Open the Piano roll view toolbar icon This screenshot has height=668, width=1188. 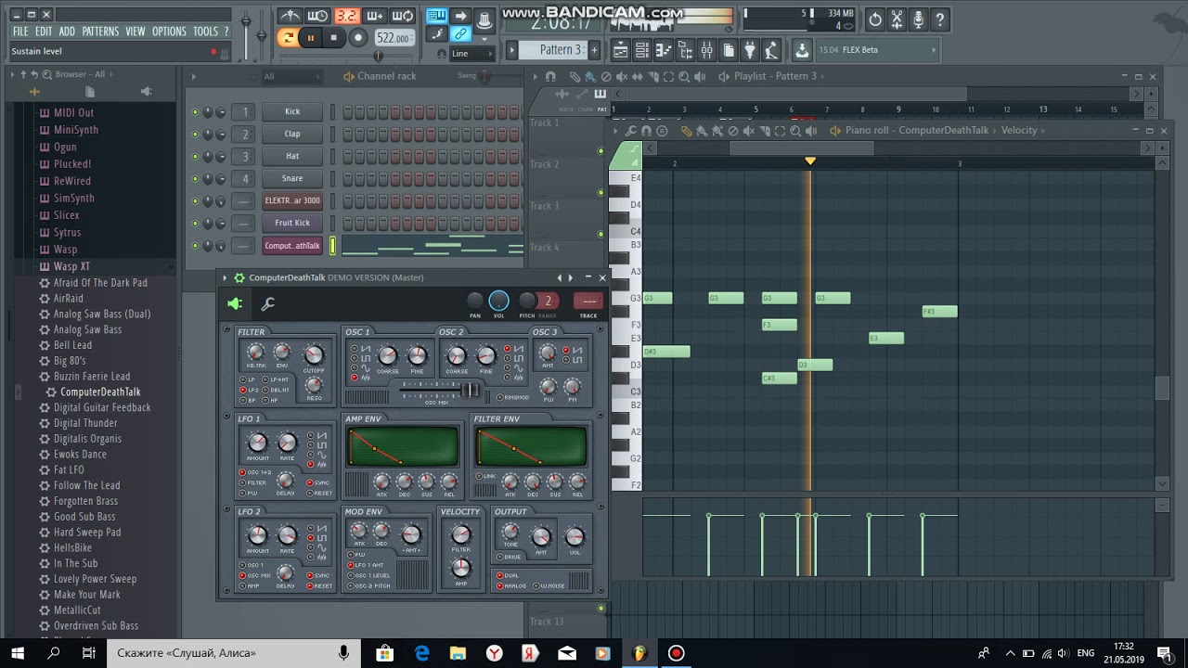pyautogui.click(x=664, y=50)
